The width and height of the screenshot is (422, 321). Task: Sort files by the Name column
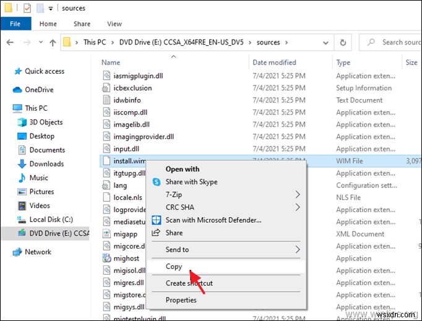111,62
